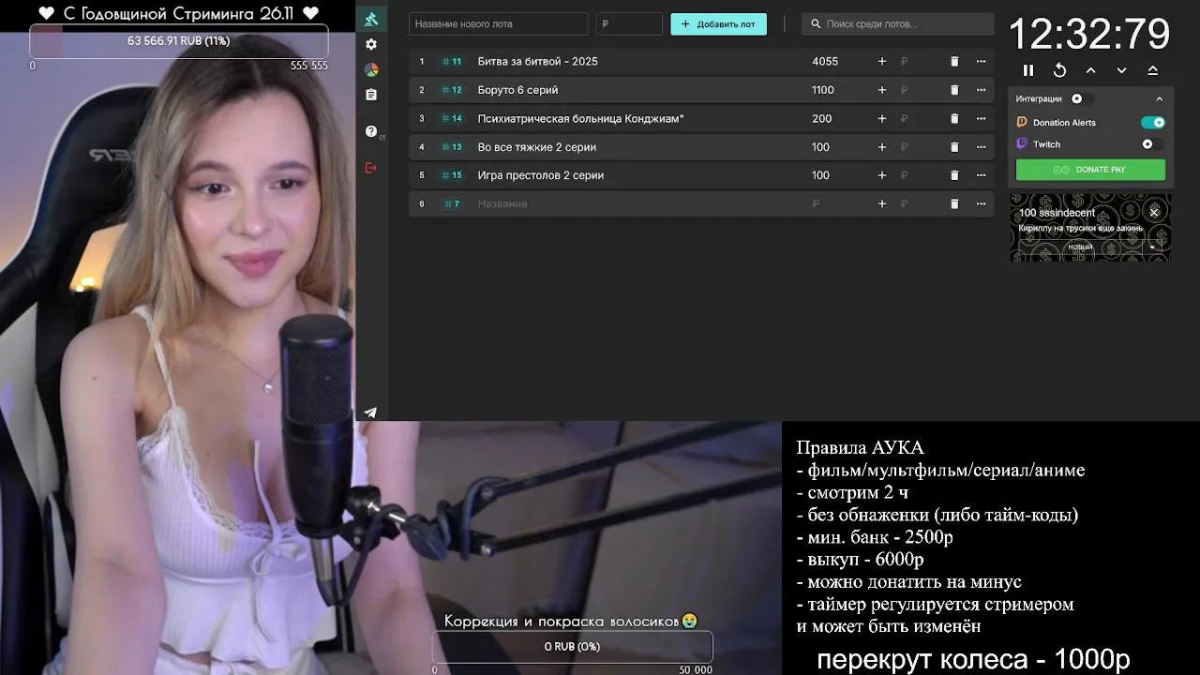Click lot title 'Боруто 6 серий'
The height and width of the screenshot is (675, 1200).
[x=517, y=90]
